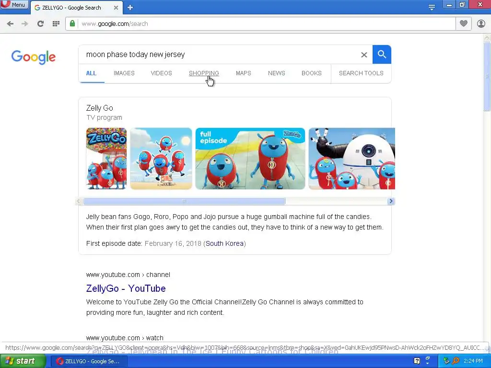Open the ZellyGo logo gumball thumbnail
Image resolution: width=491 pixels, height=368 pixels.
[106, 158]
